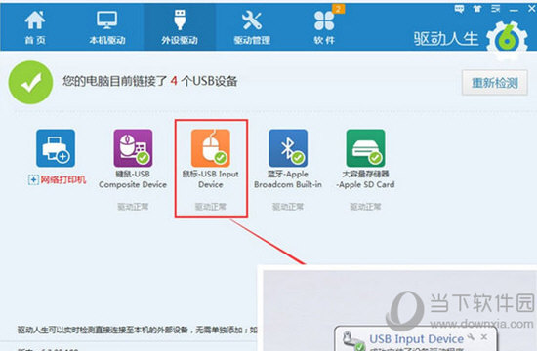Click the USB Input Device popup title
Viewport: 537px width, 351px height.
click(x=416, y=339)
